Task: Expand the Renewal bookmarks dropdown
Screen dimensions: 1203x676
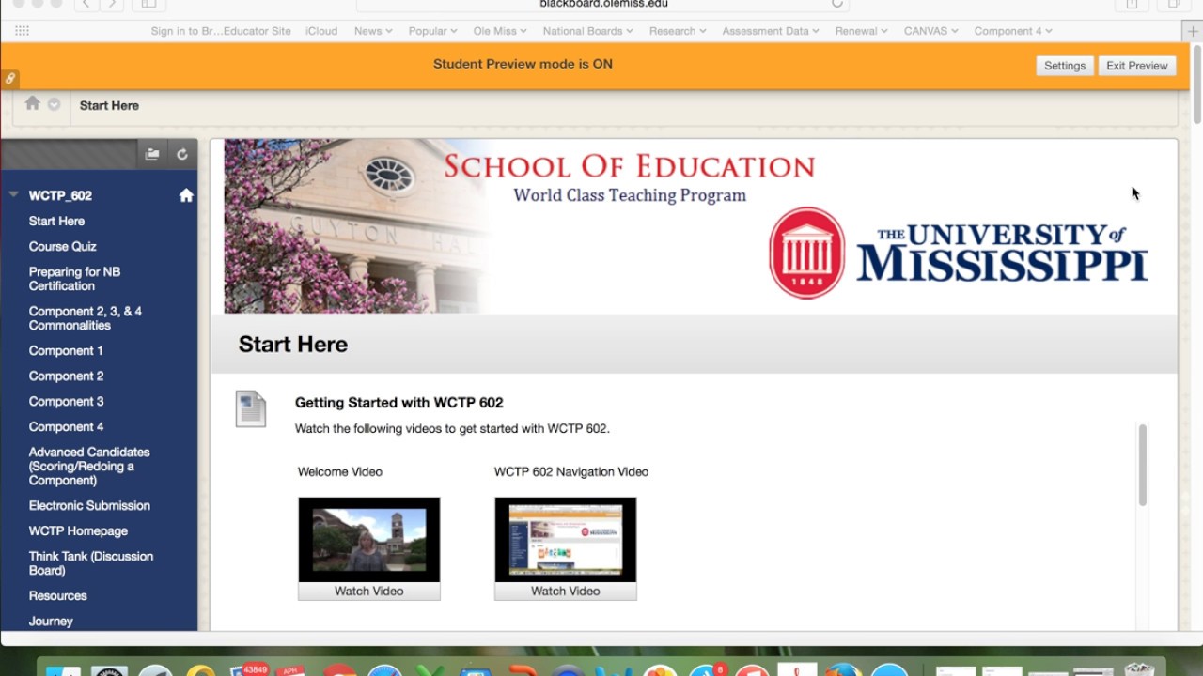Action: coord(862,31)
